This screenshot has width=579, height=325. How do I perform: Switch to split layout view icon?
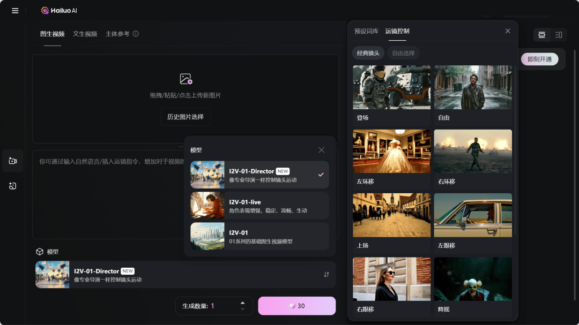tap(559, 35)
